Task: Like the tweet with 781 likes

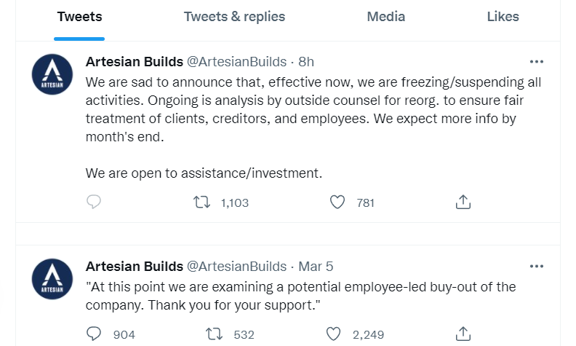Action: coord(337,203)
